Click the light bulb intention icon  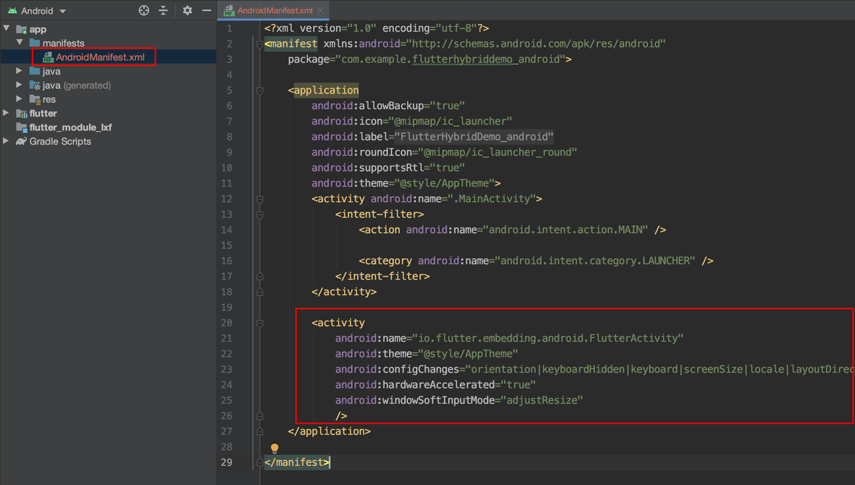pyautogui.click(x=274, y=448)
